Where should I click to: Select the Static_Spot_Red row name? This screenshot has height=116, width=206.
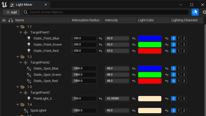coord(45,81)
